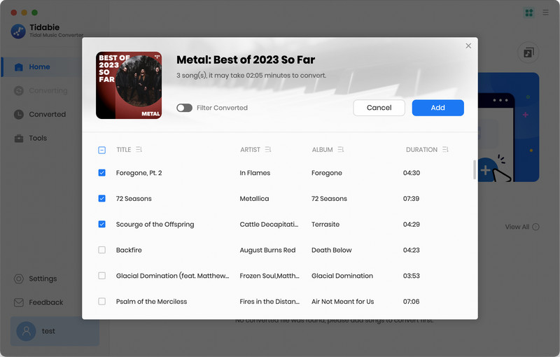
Task: Sort by ARTIST column sort icon
Action: point(268,150)
